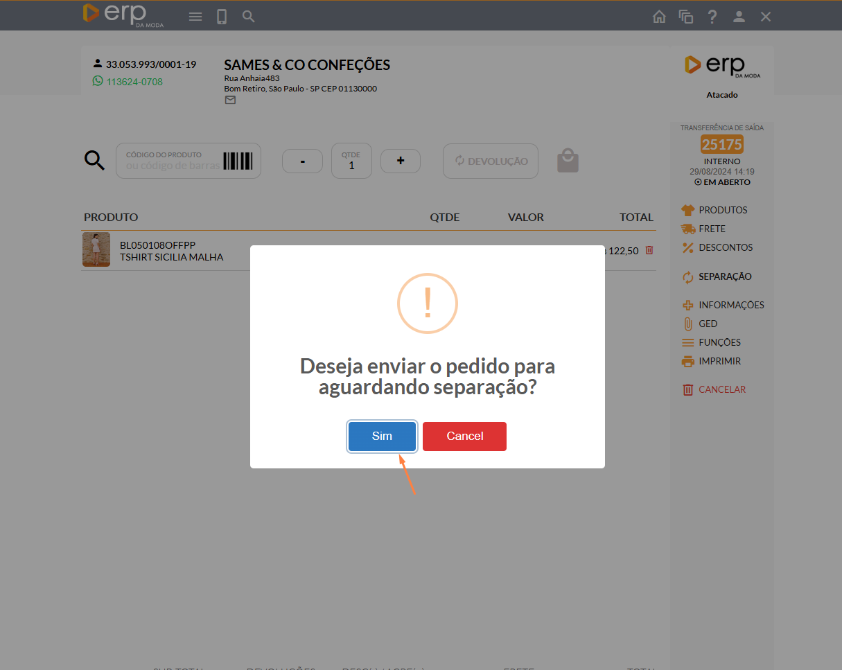Click the red Cancel button in dialog

464,437
